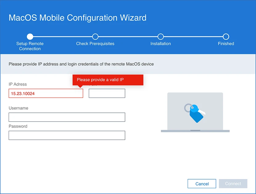This screenshot has width=256, height=194.
Task: Open the "Finished" step label
Action: click(226, 44)
